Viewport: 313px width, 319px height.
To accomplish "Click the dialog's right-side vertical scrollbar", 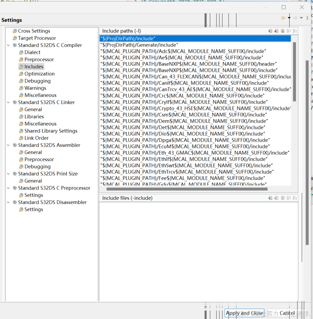I will pos(307,153).
